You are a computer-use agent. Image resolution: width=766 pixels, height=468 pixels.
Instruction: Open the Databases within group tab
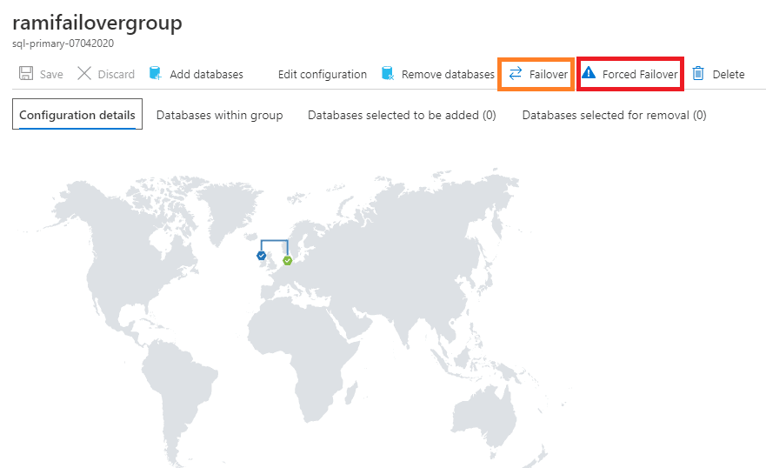[x=219, y=115]
